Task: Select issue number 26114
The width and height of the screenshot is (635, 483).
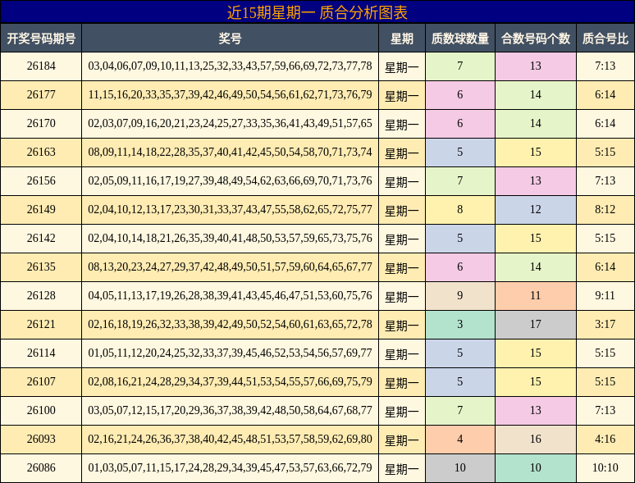Action: [x=41, y=353]
